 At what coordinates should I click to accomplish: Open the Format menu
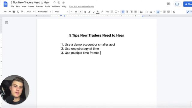coord(39,7)
